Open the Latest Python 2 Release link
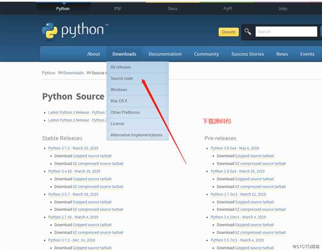Screen dimensions: 322x251 point(77,120)
